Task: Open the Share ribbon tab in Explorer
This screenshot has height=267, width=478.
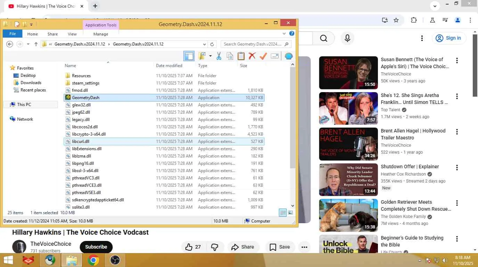Action: (53, 34)
